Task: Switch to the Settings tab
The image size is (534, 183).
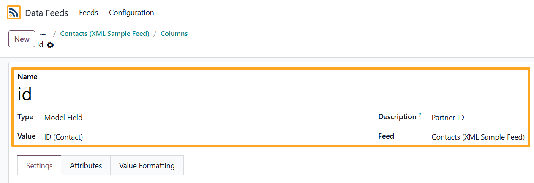Action: [39, 165]
